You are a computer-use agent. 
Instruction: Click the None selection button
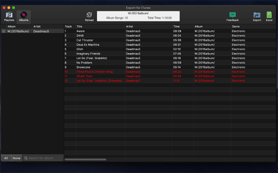(16, 158)
